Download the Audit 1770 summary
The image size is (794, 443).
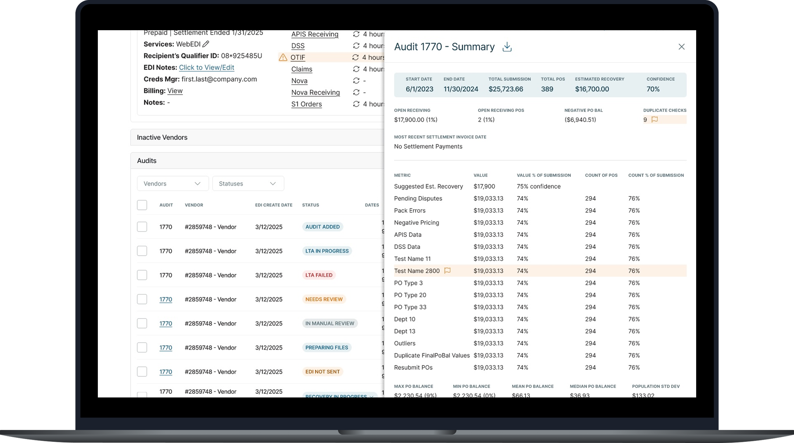pos(507,47)
